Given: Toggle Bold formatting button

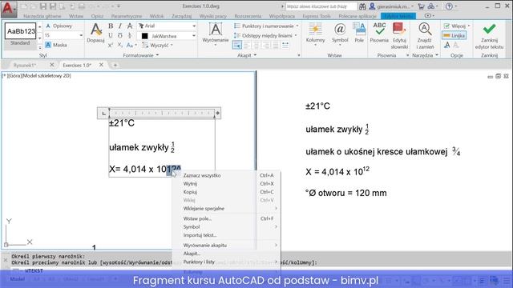Looking at the screenshot, I should [x=111, y=26].
